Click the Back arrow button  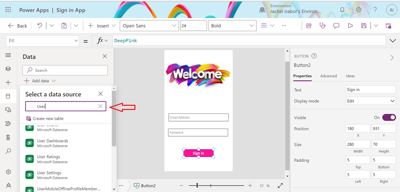click(x=17, y=26)
